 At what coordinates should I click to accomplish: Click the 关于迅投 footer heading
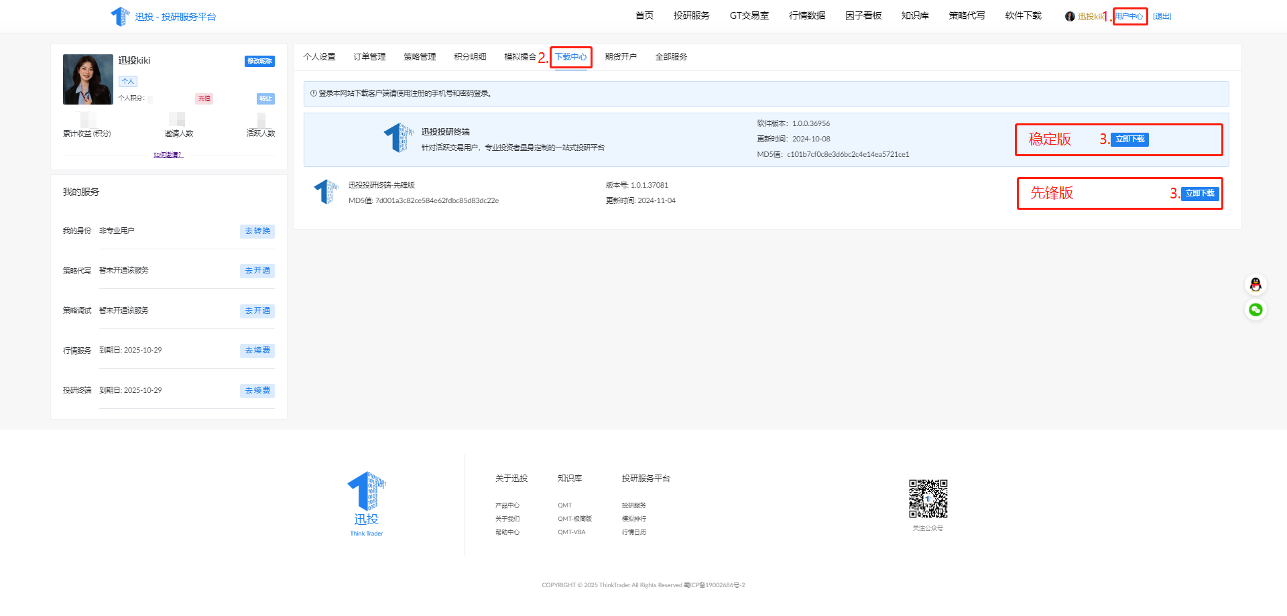point(511,479)
